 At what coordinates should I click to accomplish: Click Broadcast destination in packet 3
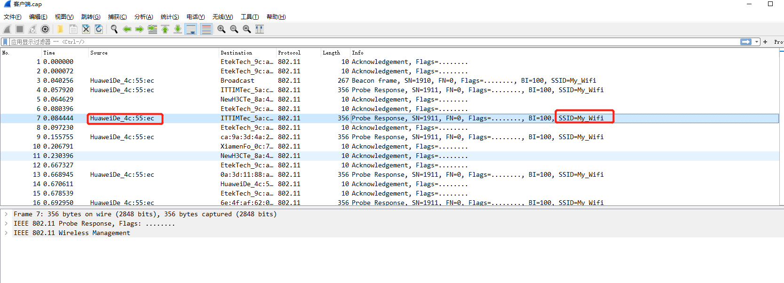[238, 81]
